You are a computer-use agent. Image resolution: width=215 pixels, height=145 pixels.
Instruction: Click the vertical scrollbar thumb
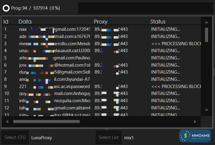coord(207,35)
